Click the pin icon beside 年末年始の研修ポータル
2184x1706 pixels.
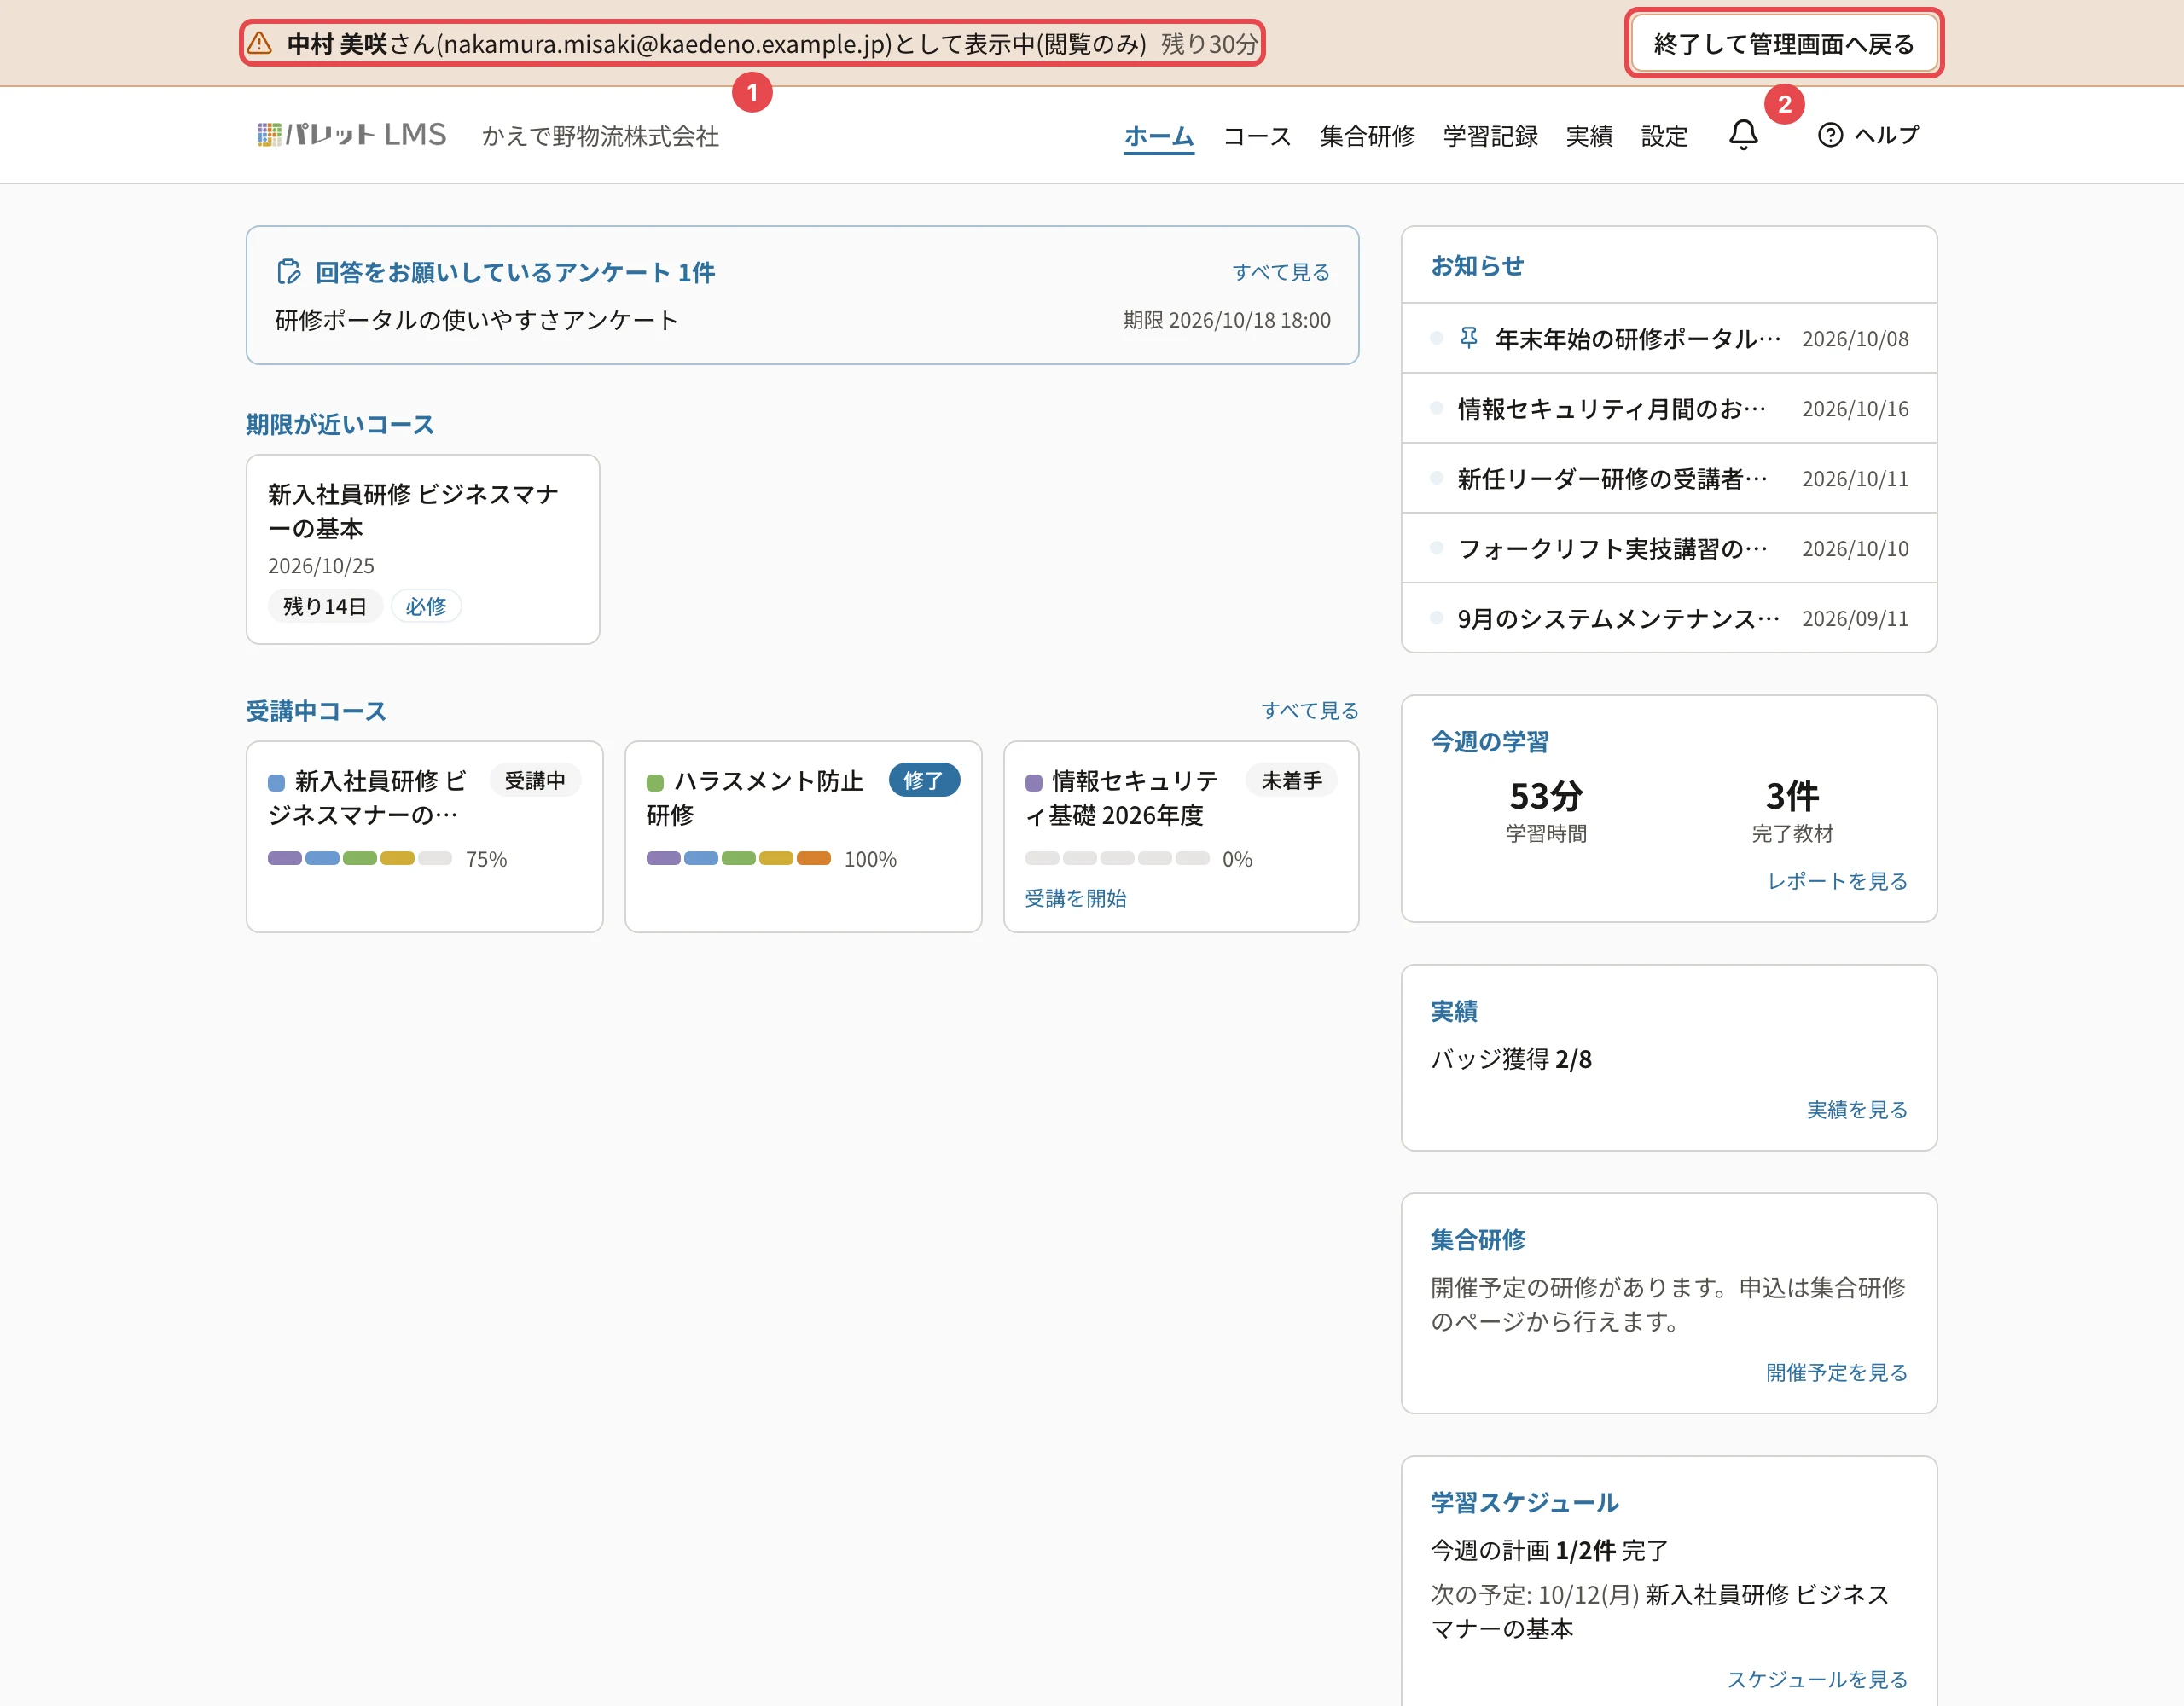[1468, 338]
